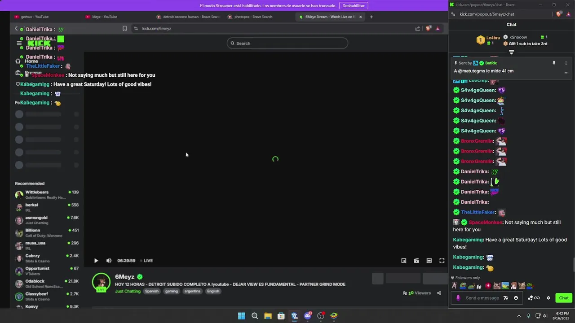Switch to gertwo - YouTube tab
The image size is (575, 323).
tap(35, 17)
